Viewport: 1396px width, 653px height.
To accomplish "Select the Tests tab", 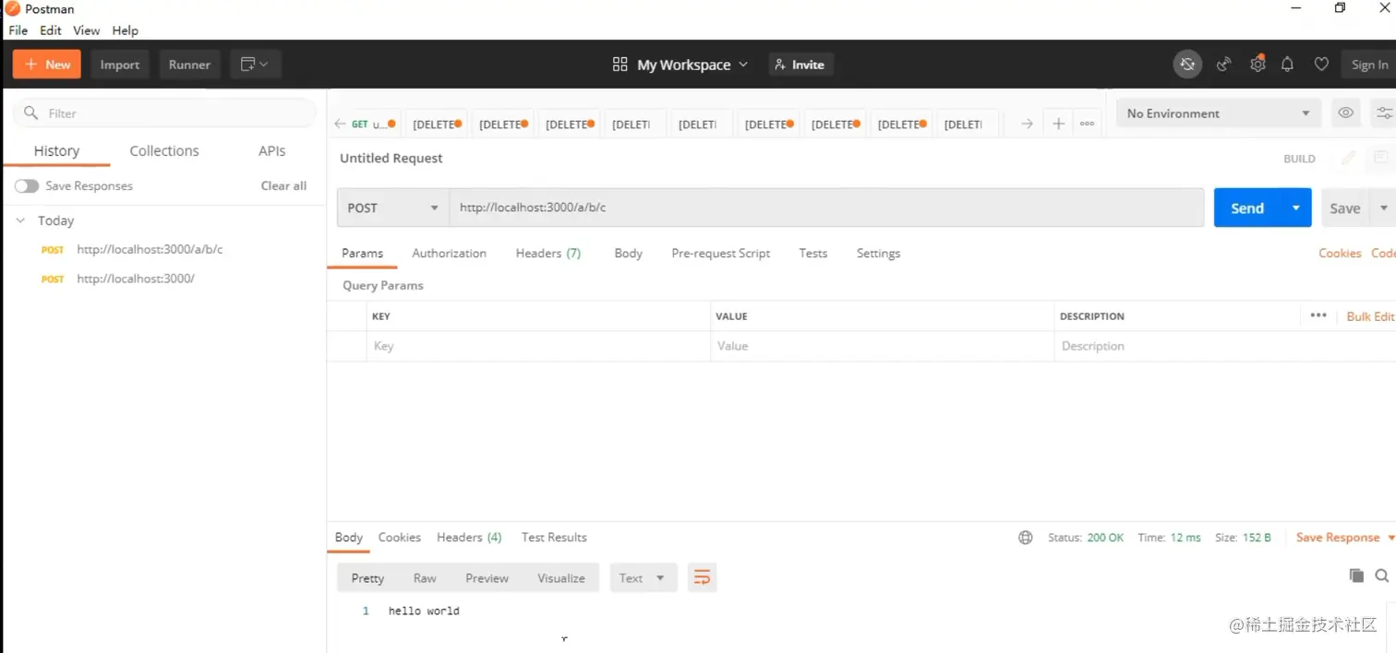I will tap(812, 254).
